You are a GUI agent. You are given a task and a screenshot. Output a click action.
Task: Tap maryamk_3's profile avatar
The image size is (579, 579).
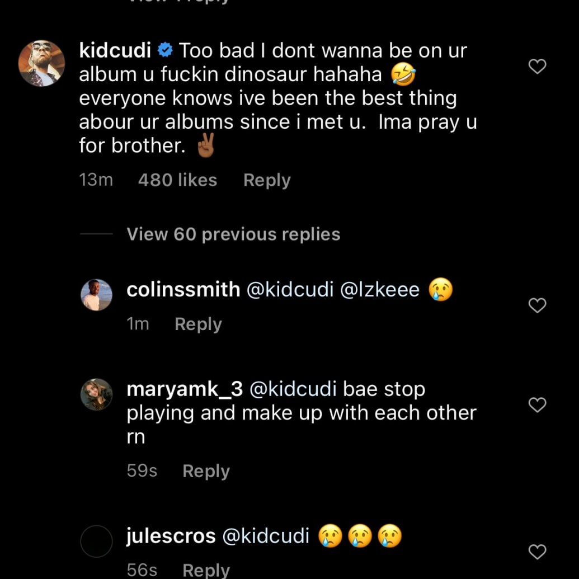(x=96, y=394)
